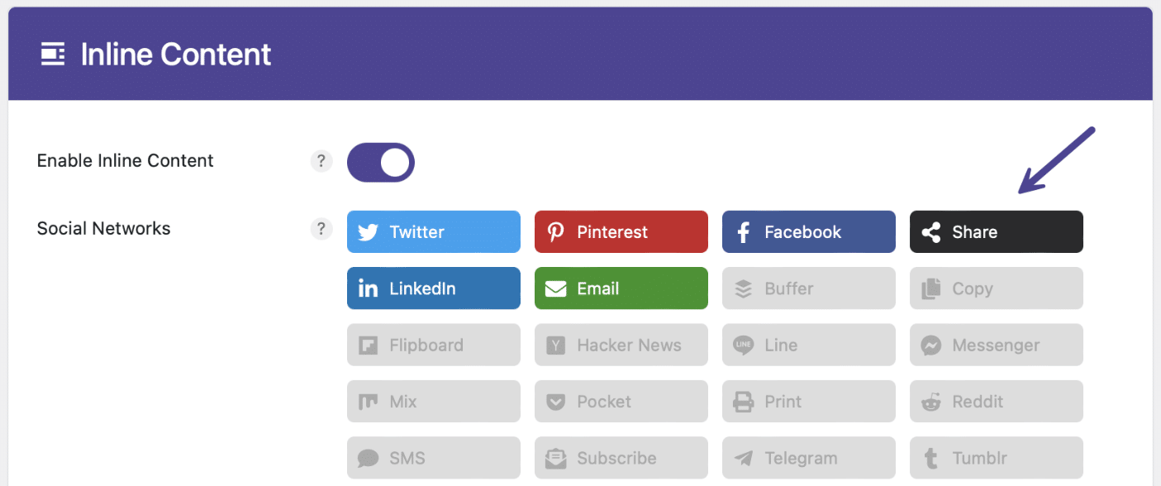Select the Hacker News option
The height and width of the screenshot is (486, 1161).
point(621,345)
